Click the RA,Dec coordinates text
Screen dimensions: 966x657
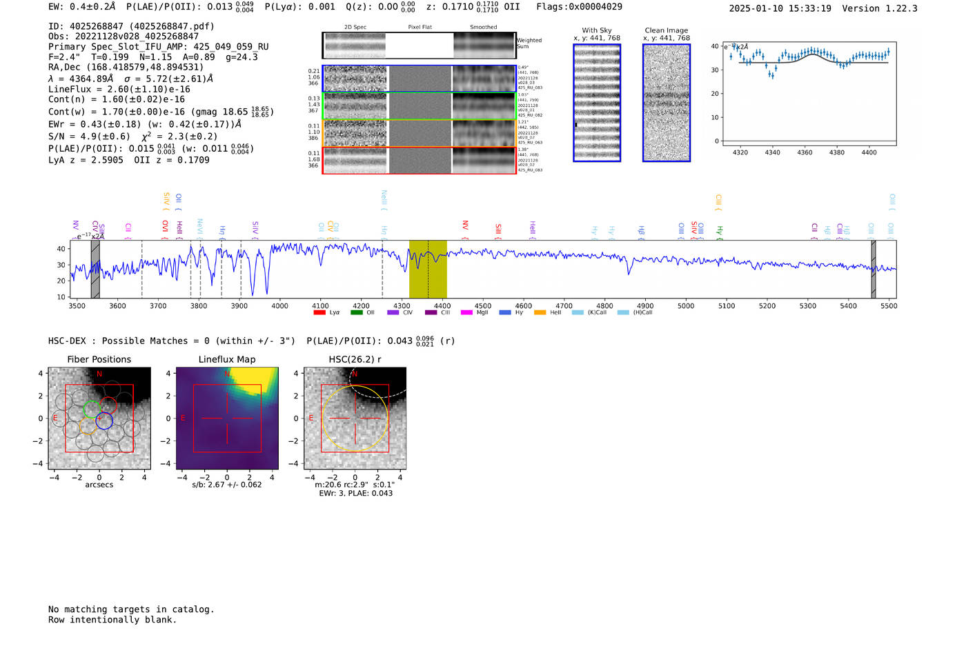tap(126, 68)
